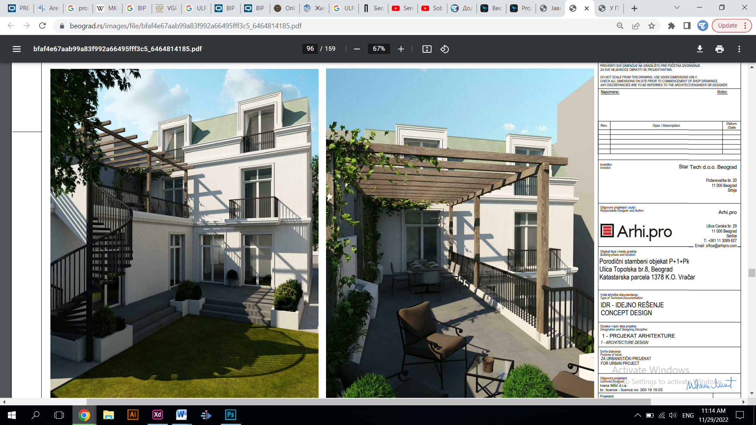Share this page icon in address bar
Viewport: 756px width, 425px height.
point(636,26)
